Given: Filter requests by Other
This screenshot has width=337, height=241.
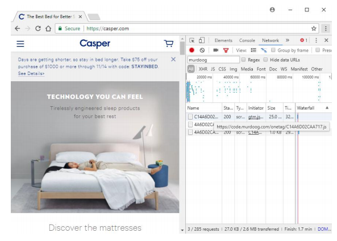Looking at the screenshot, I should (317, 69).
